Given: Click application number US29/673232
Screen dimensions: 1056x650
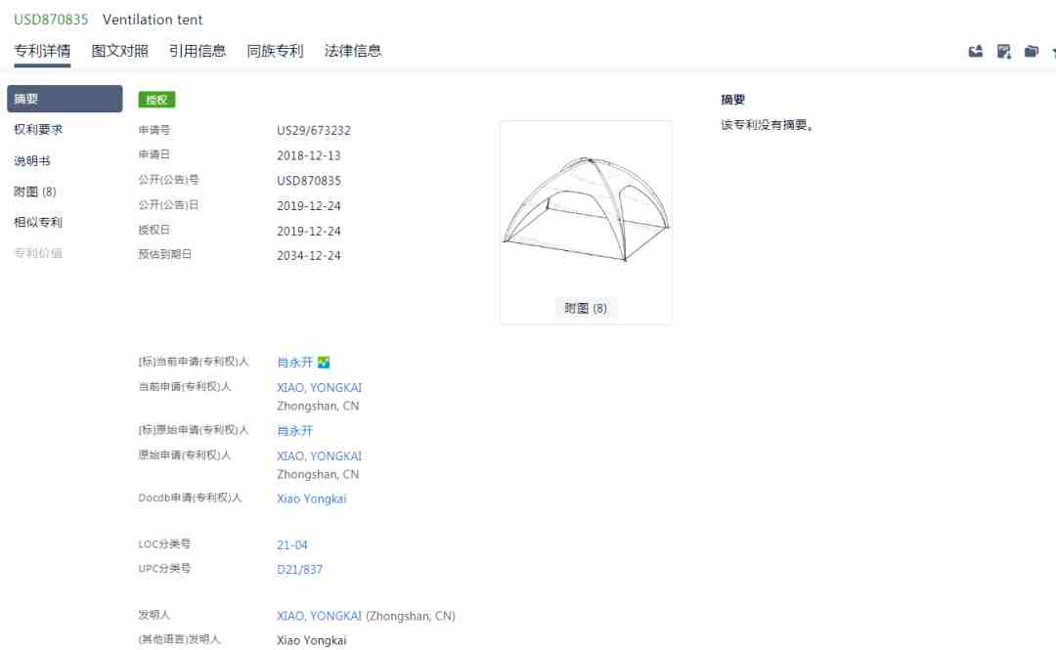Looking at the screenshot, I should click(314, 131).
